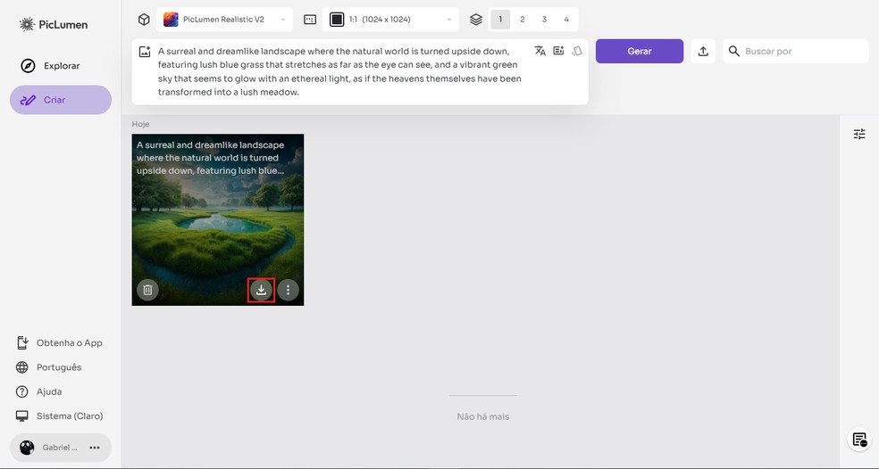Click the upload image icon button
The height and width of the screenshot is (469, 879).
[x=703, y=51]
